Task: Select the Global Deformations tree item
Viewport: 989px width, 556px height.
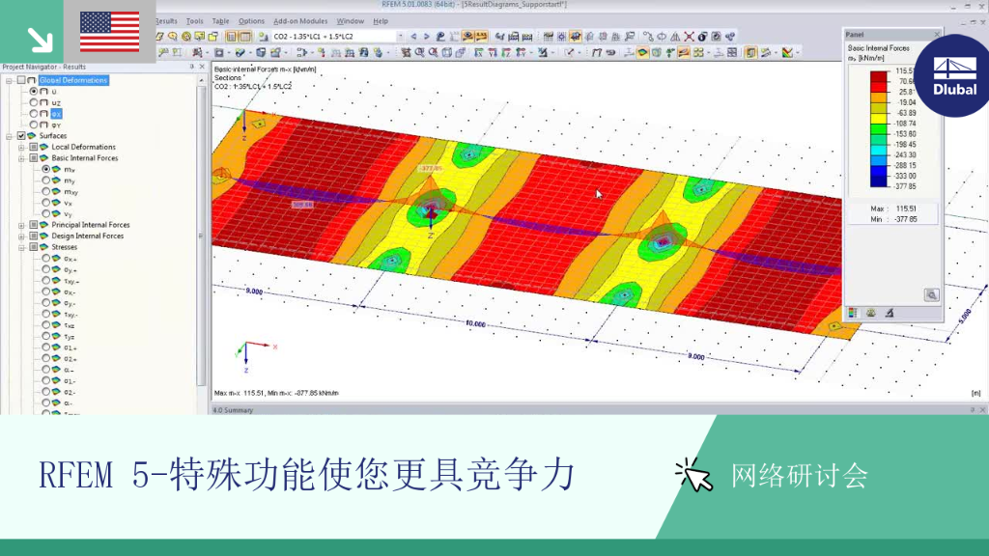Action: click(x=73, y=80)
